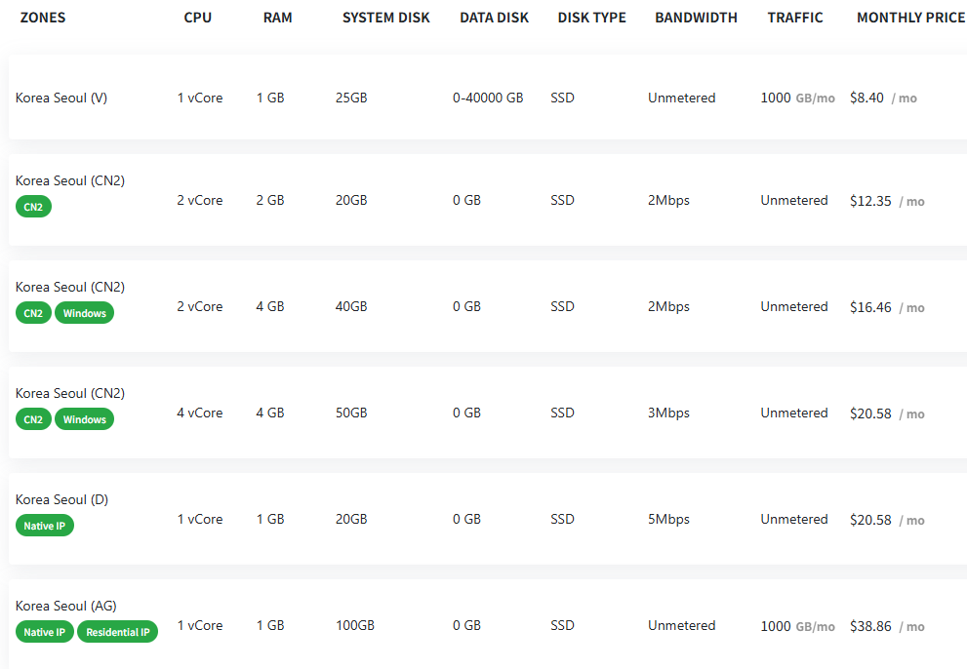
Task: Click the $8.40 monthly price
Action: click(866, 98)
